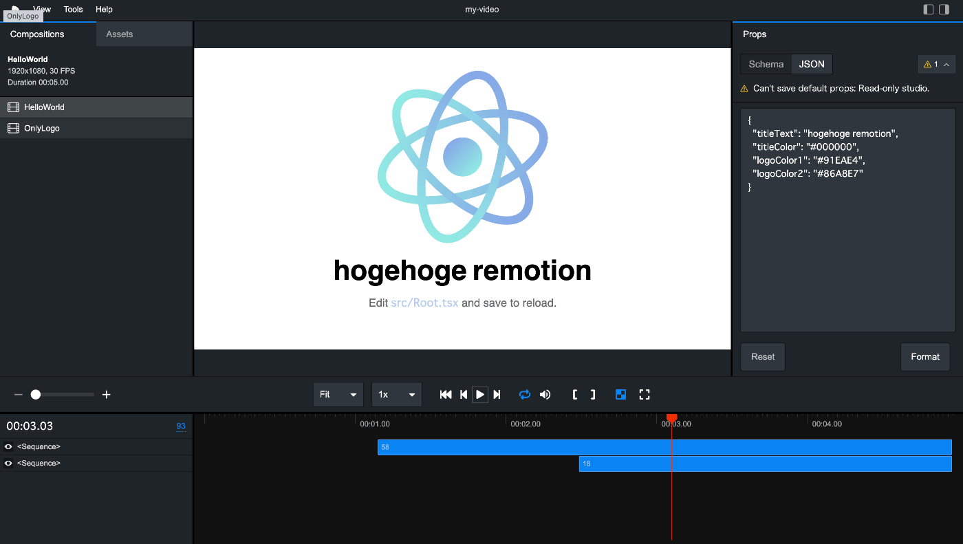Click the Props panel header
This screenshot has width=963, height=544.
click(755, 34)
